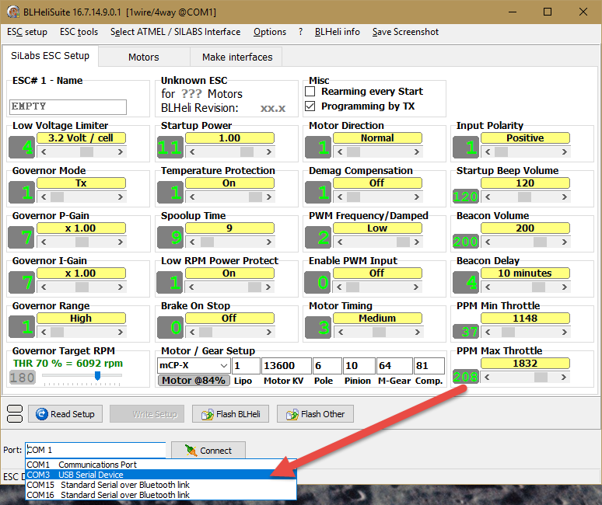Select COM1 Communications Port from list
Screen dimensions: 602x505
pyautogui.click(x=161, y=465)
